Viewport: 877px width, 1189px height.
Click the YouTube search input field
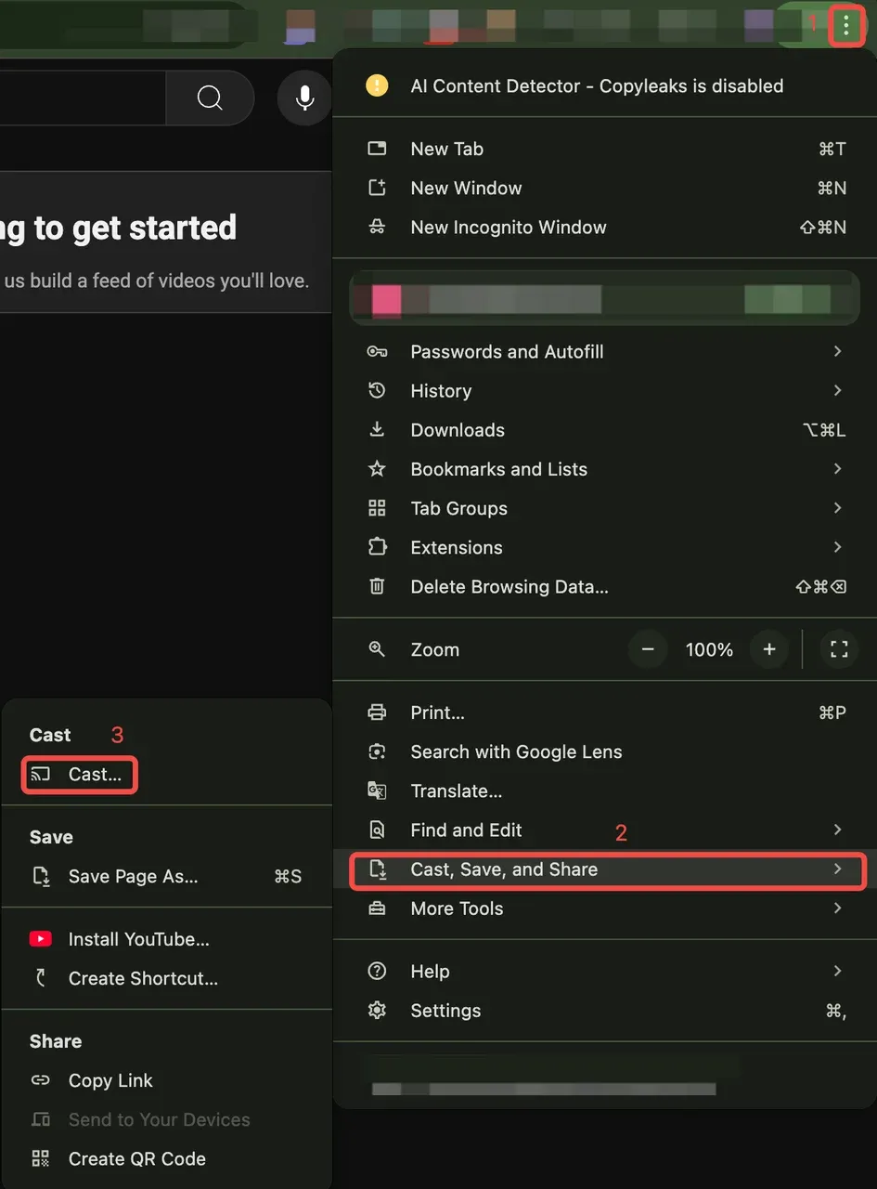pyautogui.click(x=83, y=98)
